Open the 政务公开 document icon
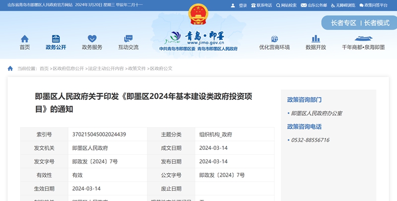Viewport: 397px width, 201px height. click(x=56, y=39)
